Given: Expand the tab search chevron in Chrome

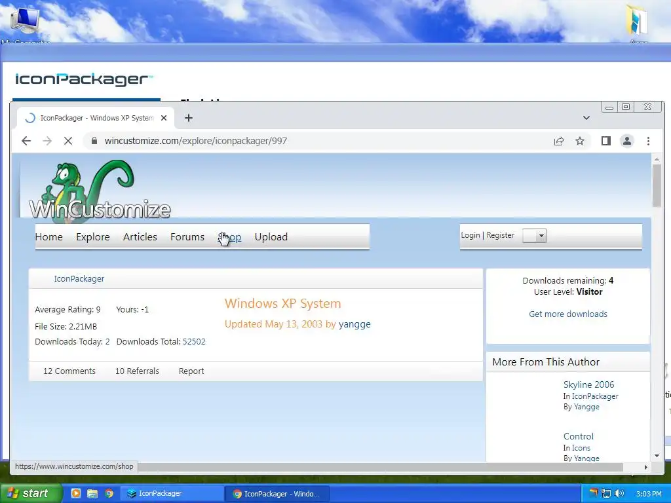Looking at the screenshot, I should [x=586, y=118].
